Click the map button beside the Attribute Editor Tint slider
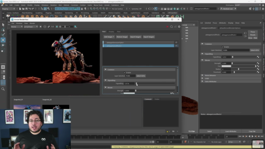This screenshot has height=149, width=265. [258, 66]
